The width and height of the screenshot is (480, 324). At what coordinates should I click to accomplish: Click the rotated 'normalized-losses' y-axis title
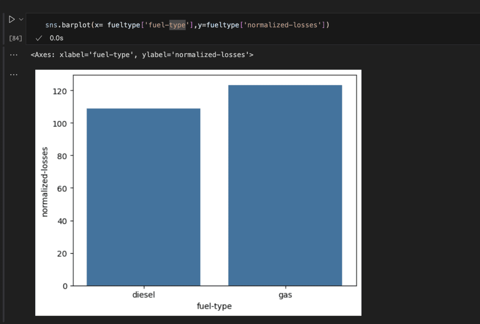45,181
